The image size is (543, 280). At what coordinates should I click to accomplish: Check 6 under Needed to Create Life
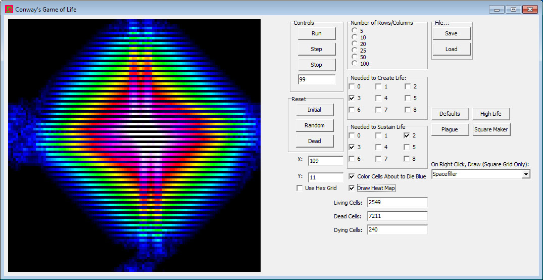(x=352, y=110)
